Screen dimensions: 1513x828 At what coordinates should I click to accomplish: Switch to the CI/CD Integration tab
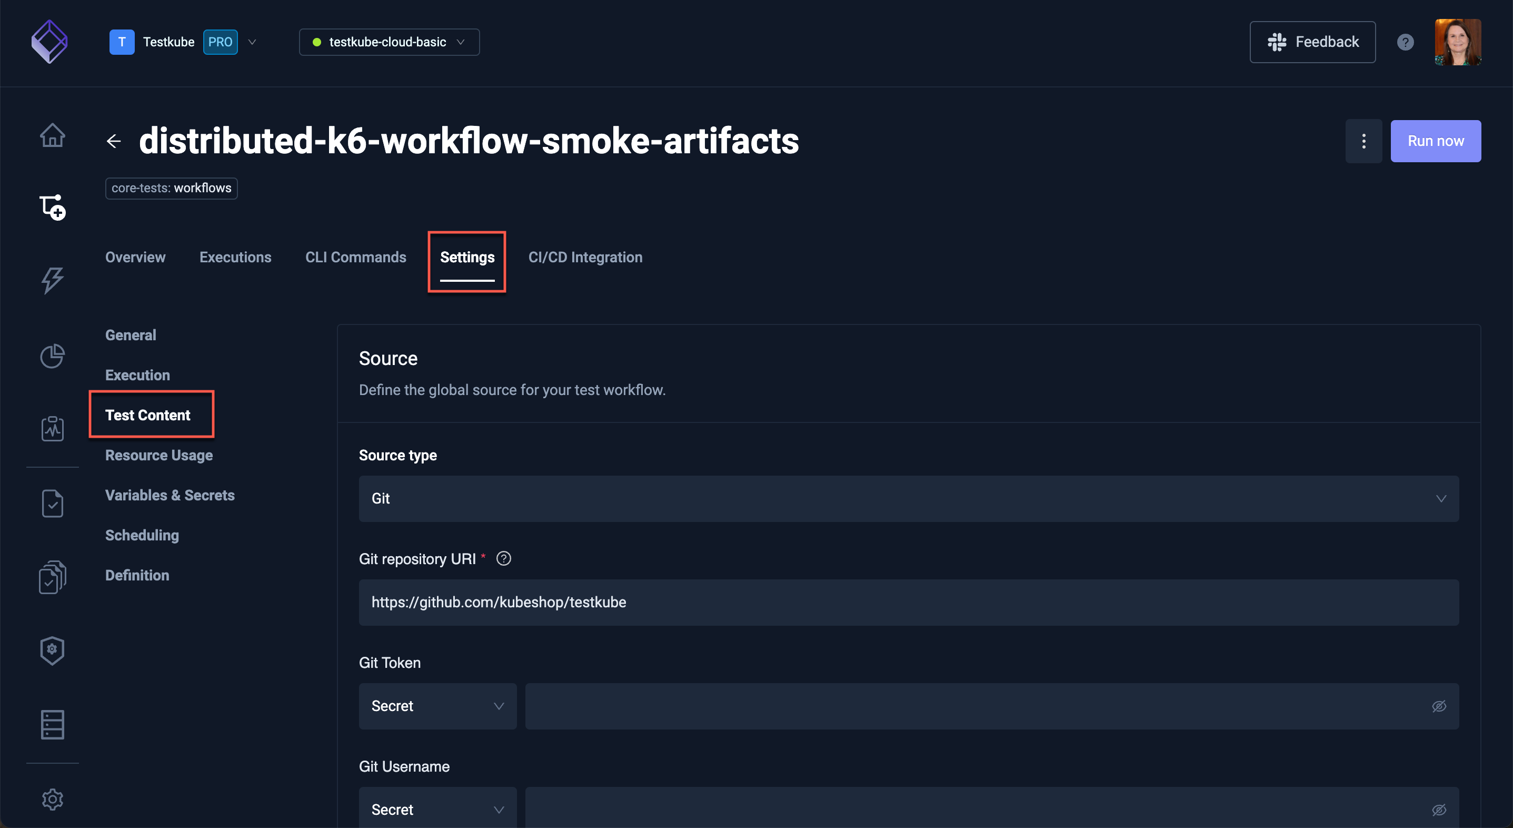(585, 257)
